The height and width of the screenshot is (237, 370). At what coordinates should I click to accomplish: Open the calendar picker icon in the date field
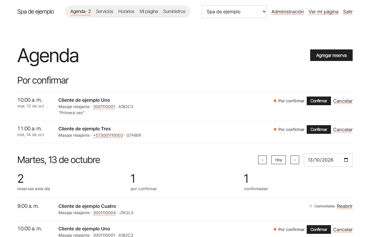click(346, 160)
